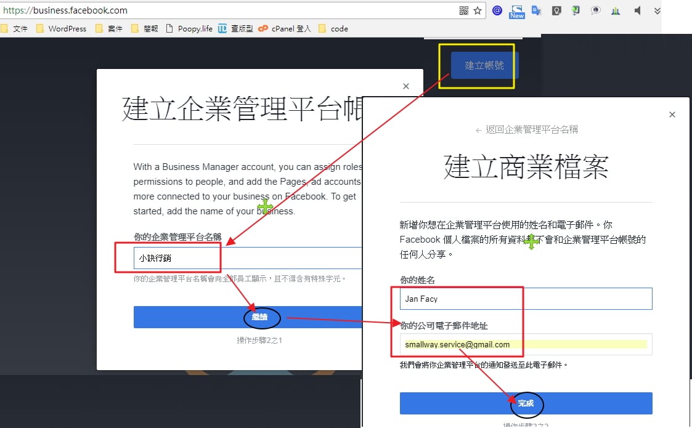Close the 建立企業管理平台帳號 dialog
This screenshot has height=428, width=692.
point(406,86)
